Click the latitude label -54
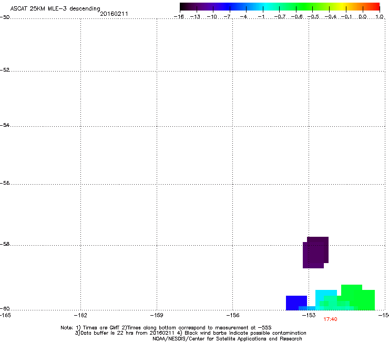Image resolution: width=389 pixels, height=342 pixels. [5, 125]
